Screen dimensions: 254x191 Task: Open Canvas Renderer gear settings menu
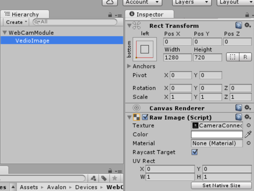coord(248,107)
